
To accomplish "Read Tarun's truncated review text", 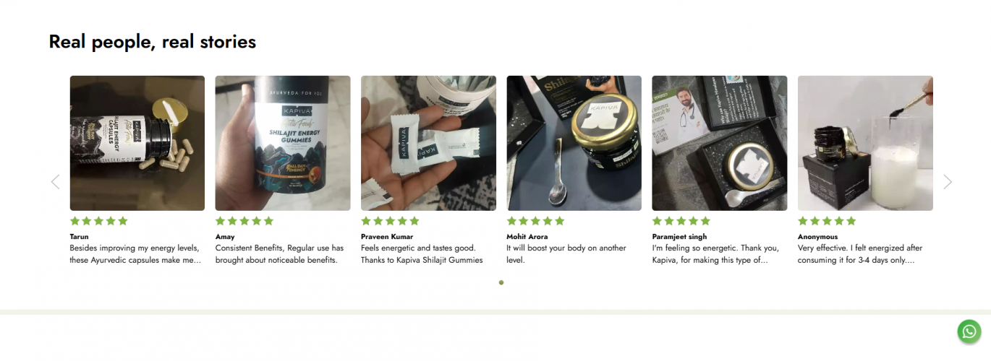I will [x=135, y=254].
